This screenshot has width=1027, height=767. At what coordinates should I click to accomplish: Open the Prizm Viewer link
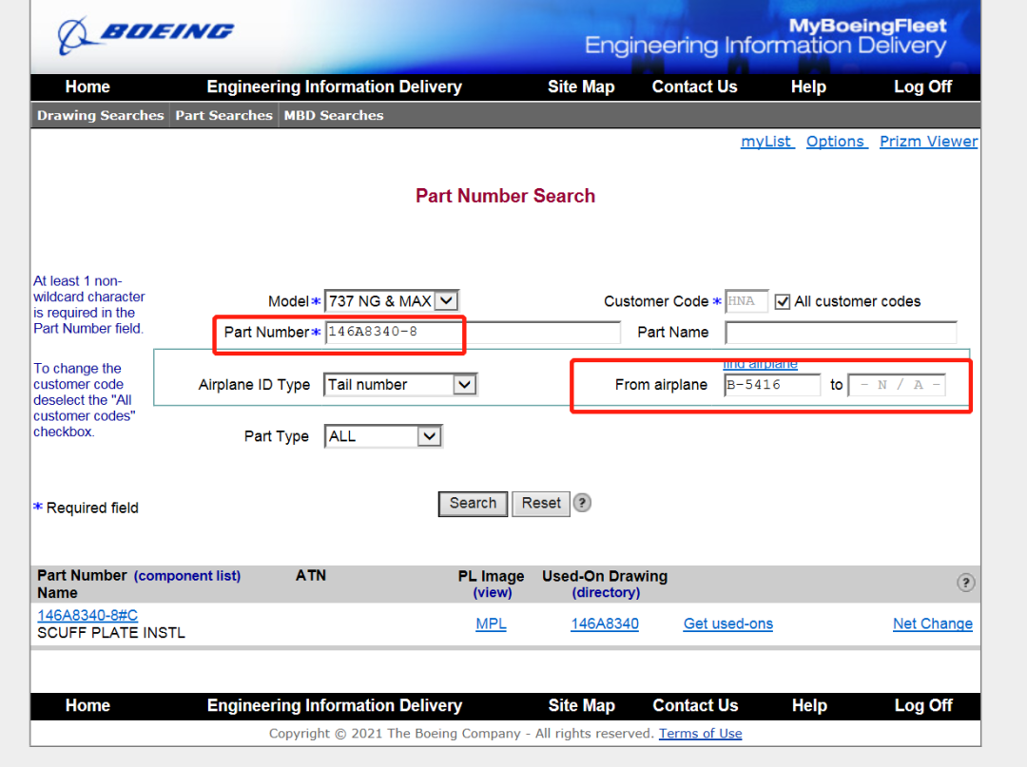point(928,142)
